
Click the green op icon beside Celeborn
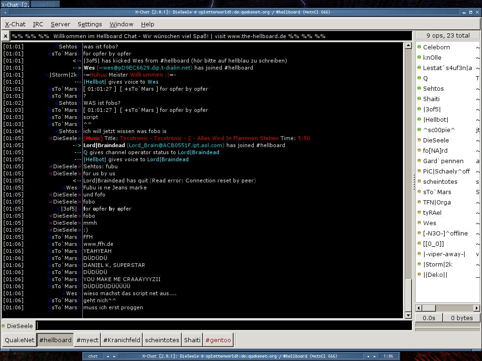tap(419, 47)
